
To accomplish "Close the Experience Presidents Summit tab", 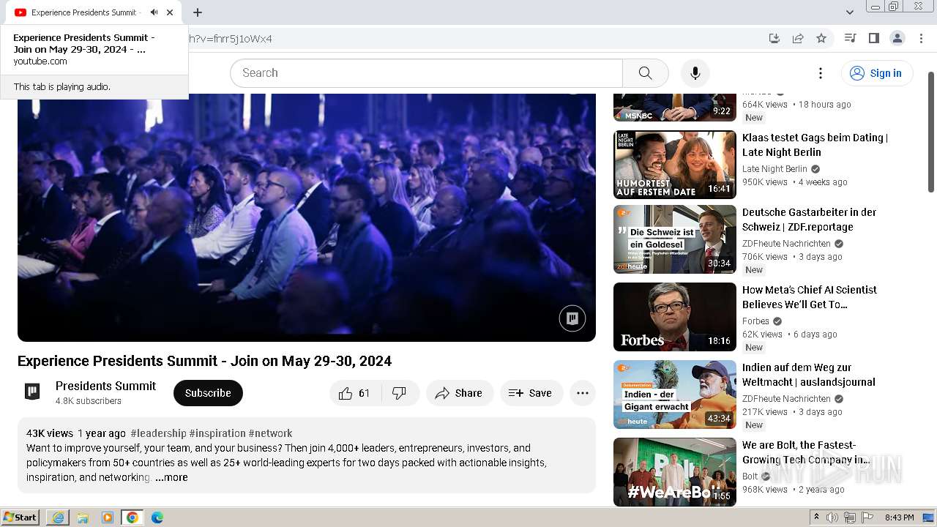I will (170, 12).
